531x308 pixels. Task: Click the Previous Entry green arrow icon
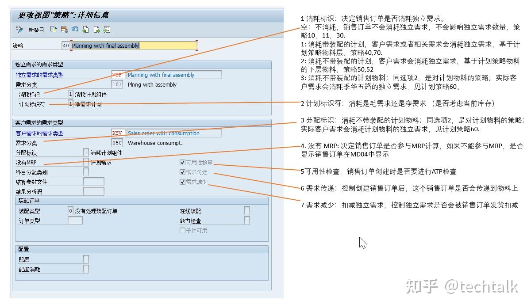(86, 30)
